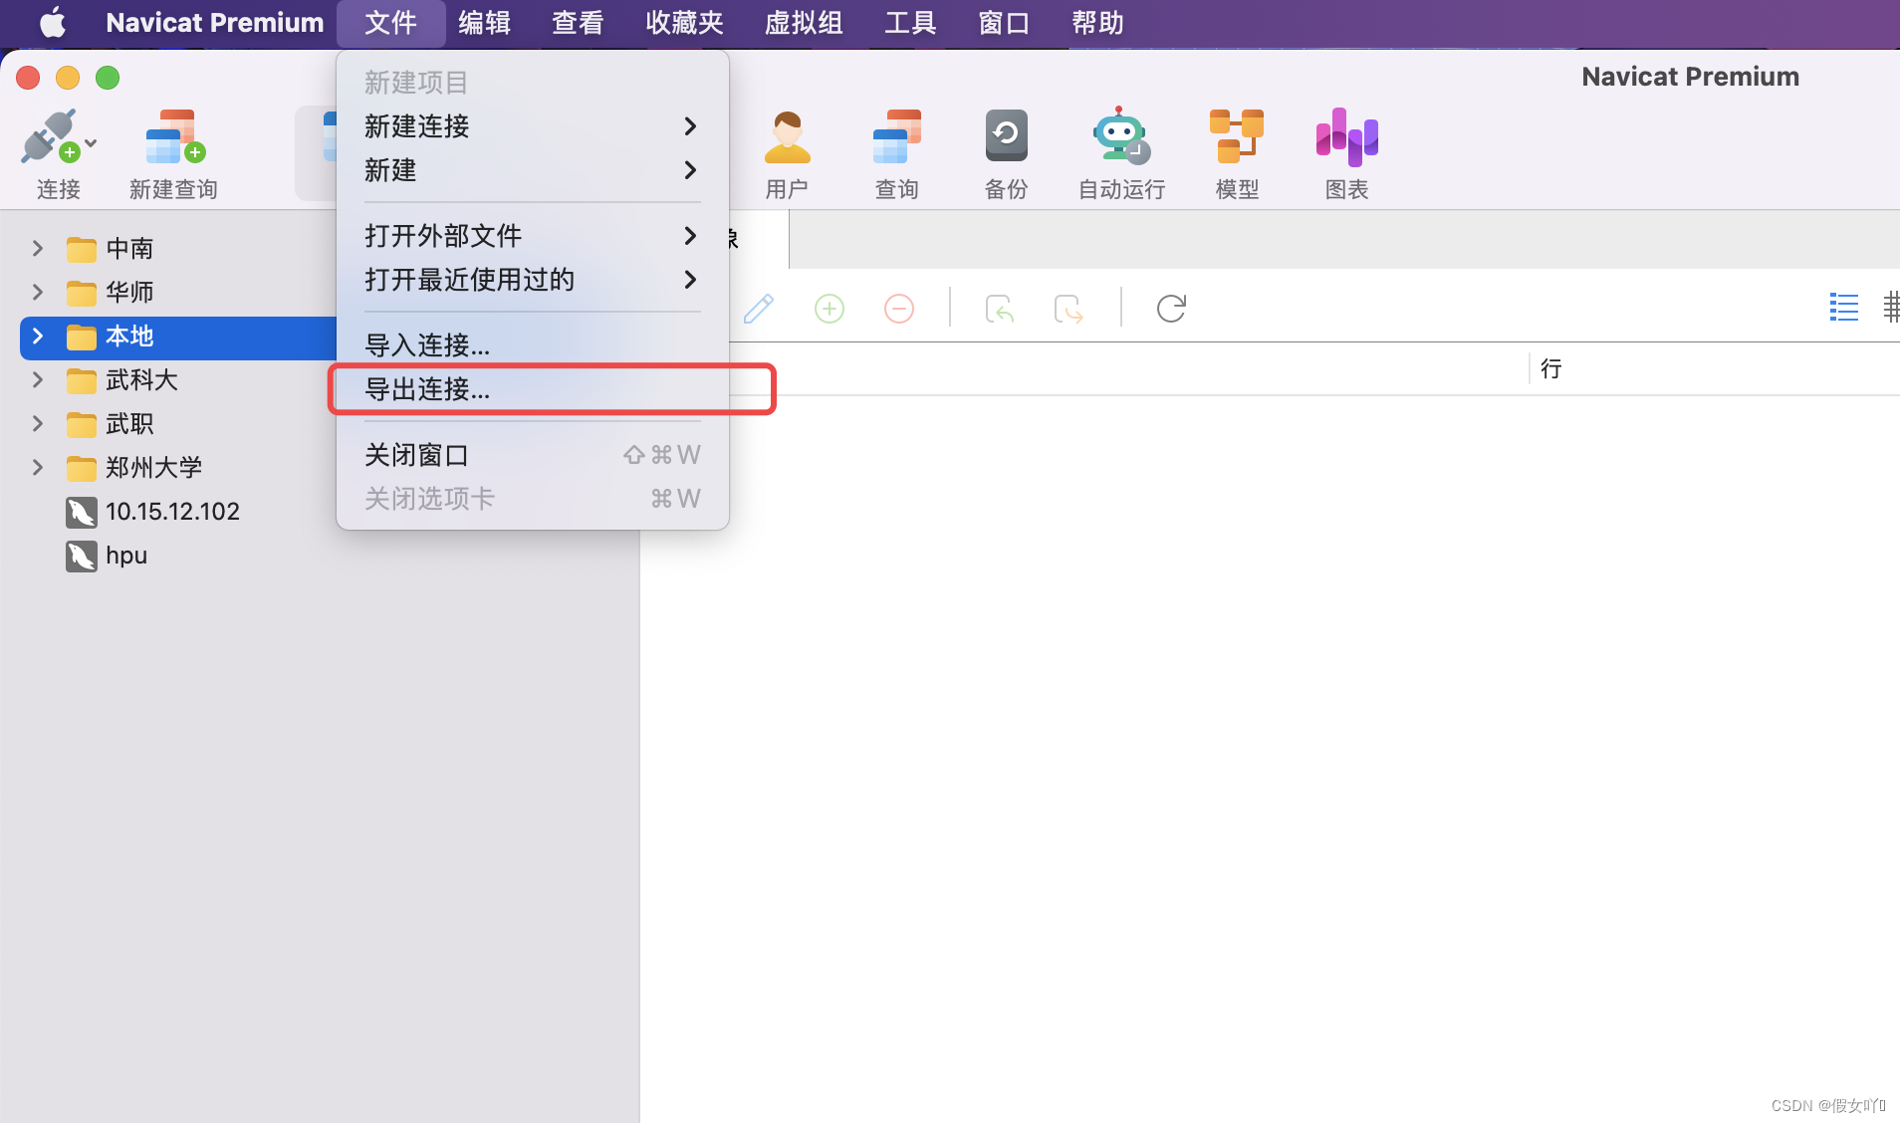Open the Navicat Premium app menu
This screenshot has height=1123, width=1900.
tap(215, 23)
